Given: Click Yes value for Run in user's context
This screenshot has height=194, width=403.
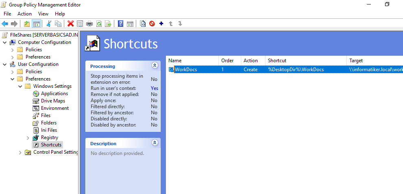Looking at the screenshot, I should click(x=154, y=88).
